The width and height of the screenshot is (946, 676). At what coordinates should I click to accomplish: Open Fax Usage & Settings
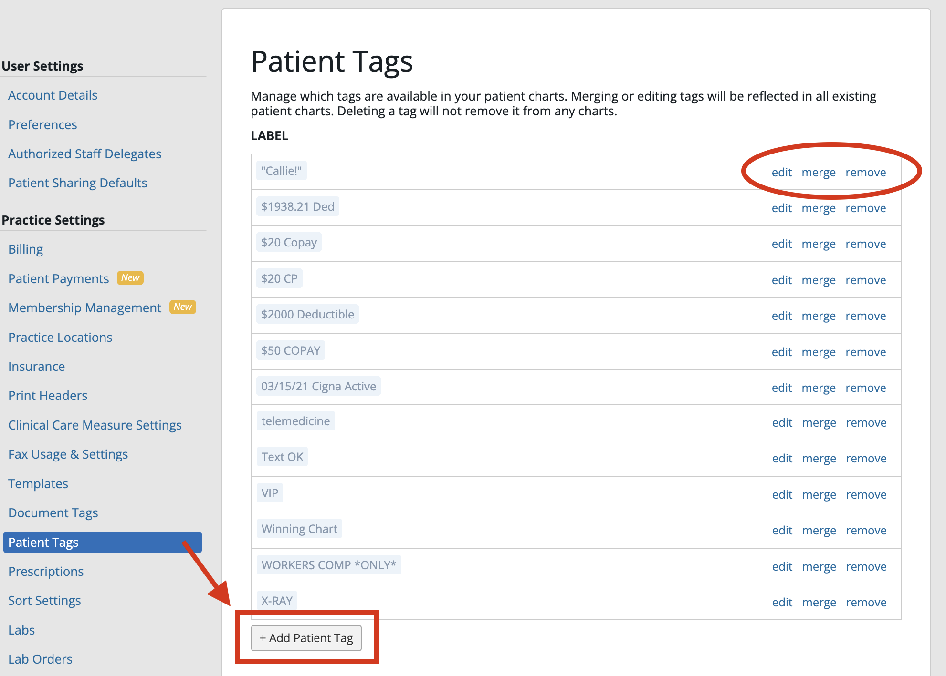68,454
